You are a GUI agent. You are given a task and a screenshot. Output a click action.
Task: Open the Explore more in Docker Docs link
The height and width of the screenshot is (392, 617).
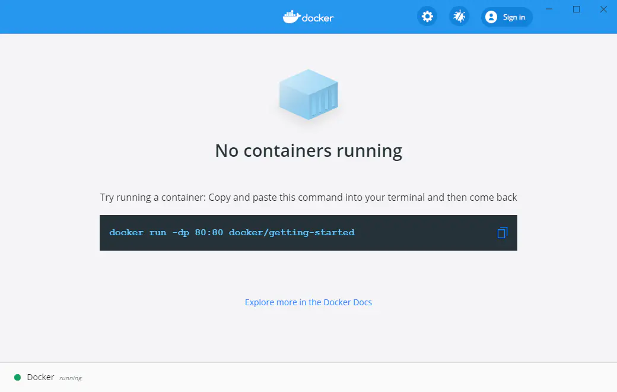point(308,302)
